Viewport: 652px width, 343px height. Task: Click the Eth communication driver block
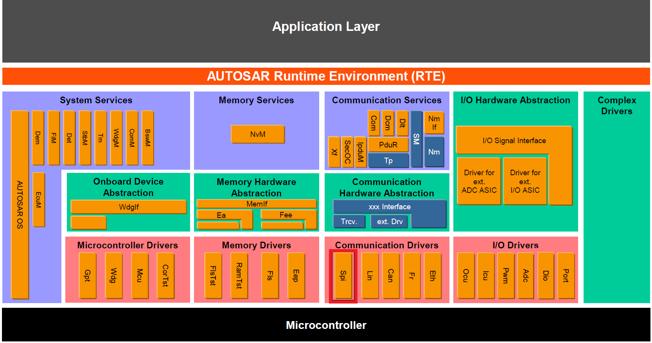point(432,276)
